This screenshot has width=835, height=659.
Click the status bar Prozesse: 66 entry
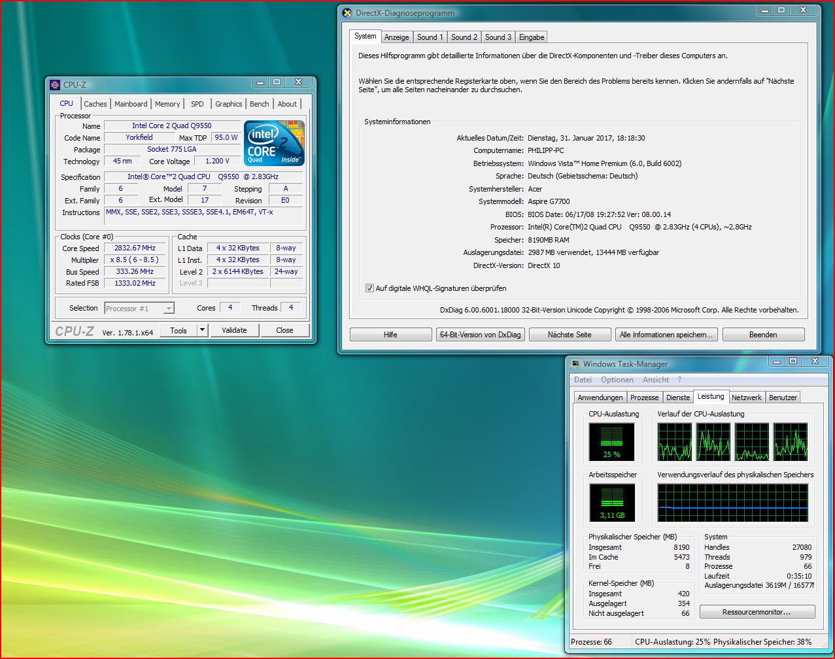pyautogui.click(x=591, y=642)
